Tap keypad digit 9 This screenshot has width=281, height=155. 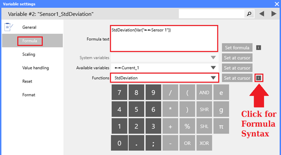pyautogui.click(x=153, y=92)
